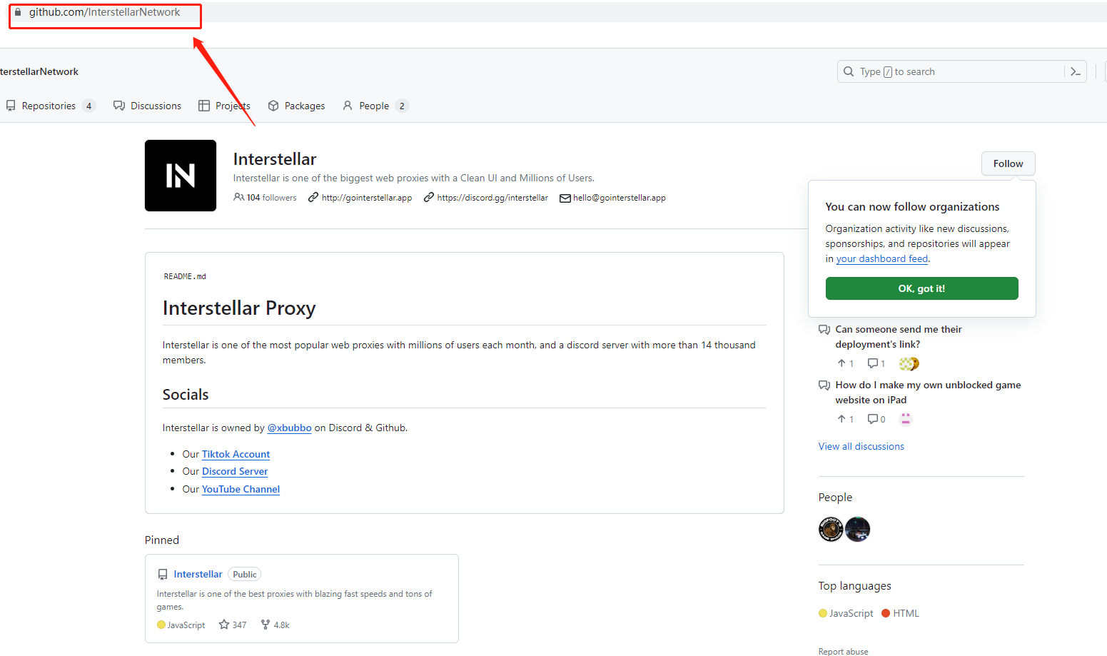Dismiss the popup with OK, got it!
The width and height of the screenshot is (1107, 656).
(x=921, y=288)
